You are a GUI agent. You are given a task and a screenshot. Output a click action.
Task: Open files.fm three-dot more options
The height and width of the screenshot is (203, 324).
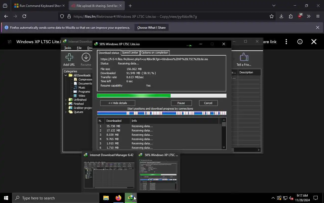click(x=286, y=42)
